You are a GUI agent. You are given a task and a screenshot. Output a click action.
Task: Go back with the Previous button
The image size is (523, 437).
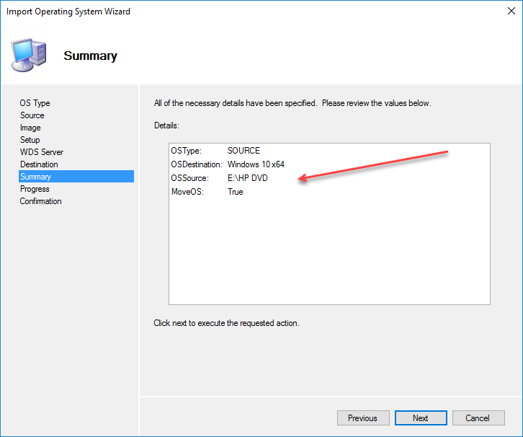(362, 418)
